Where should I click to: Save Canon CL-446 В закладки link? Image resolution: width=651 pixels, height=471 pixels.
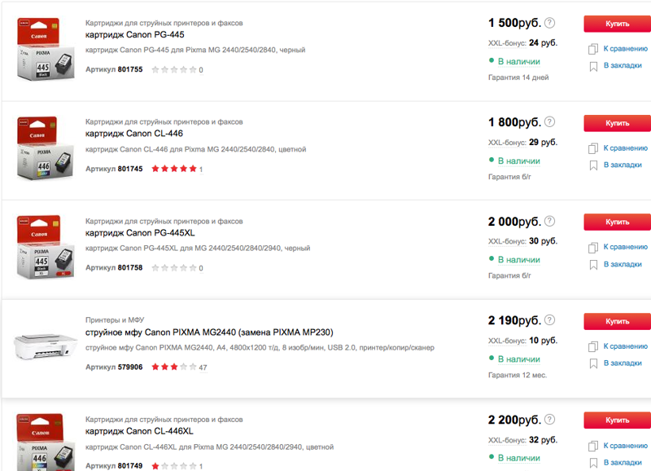pyautogui.click(x=623, y=165)
